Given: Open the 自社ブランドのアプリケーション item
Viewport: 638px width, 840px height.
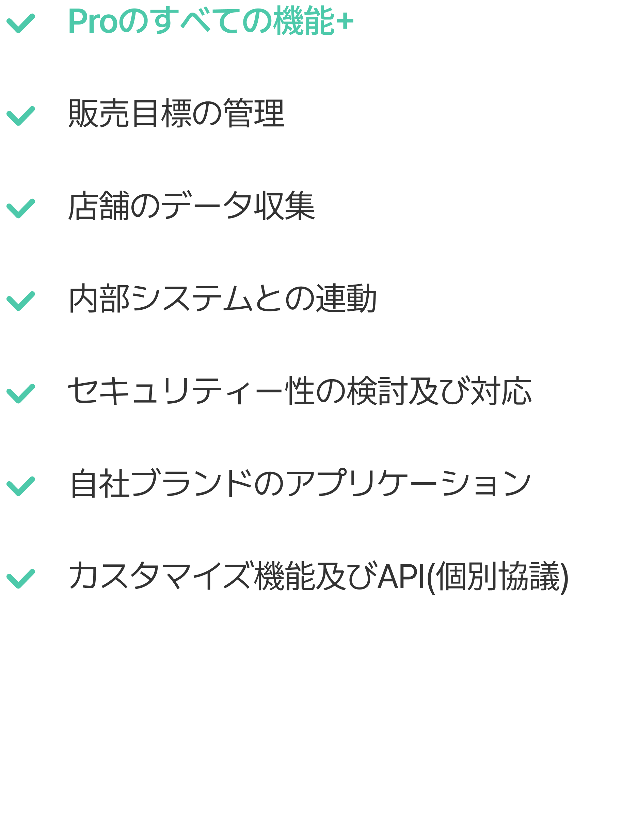Looking at the screenshot, I should coord(300,483).
